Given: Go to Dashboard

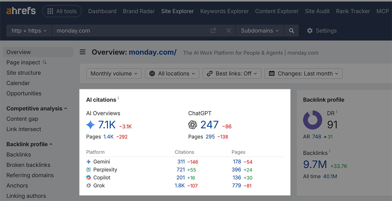Looking at the screenshot, I should (x=102, y=11).
